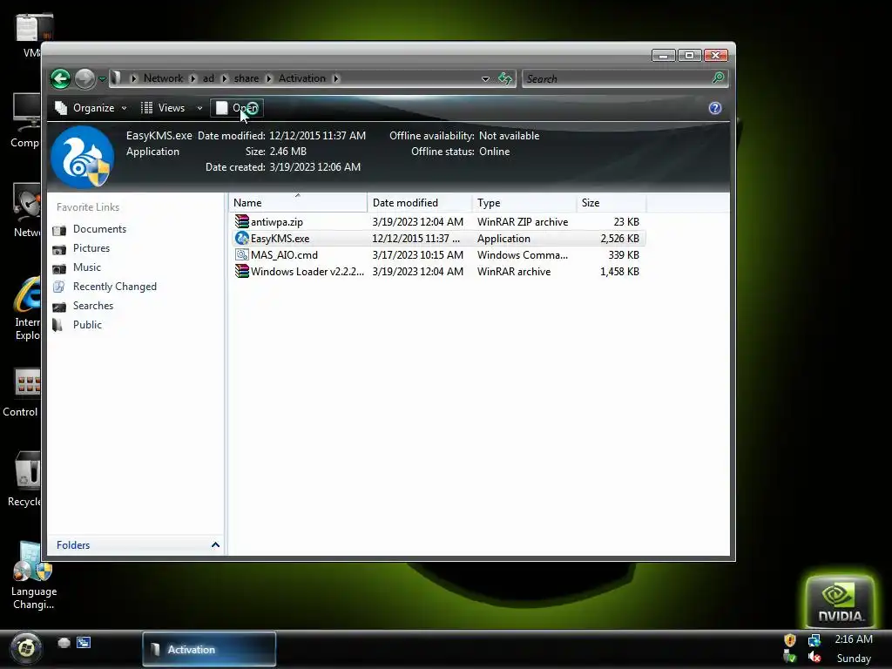The width and height of the screenshot is (892, 669).
Task: Select Activation in the address breadcrumb
Action: point(302,78)
